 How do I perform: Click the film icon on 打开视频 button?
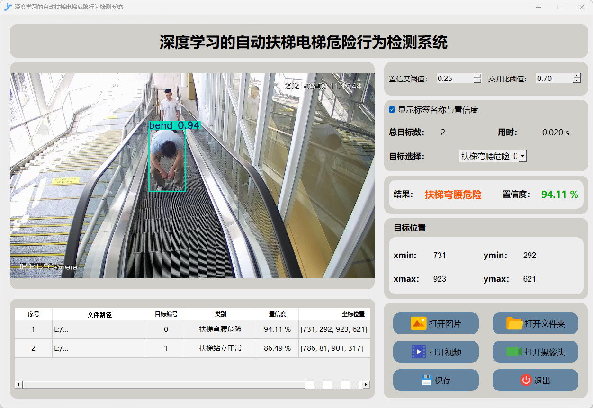coord(418,352)
